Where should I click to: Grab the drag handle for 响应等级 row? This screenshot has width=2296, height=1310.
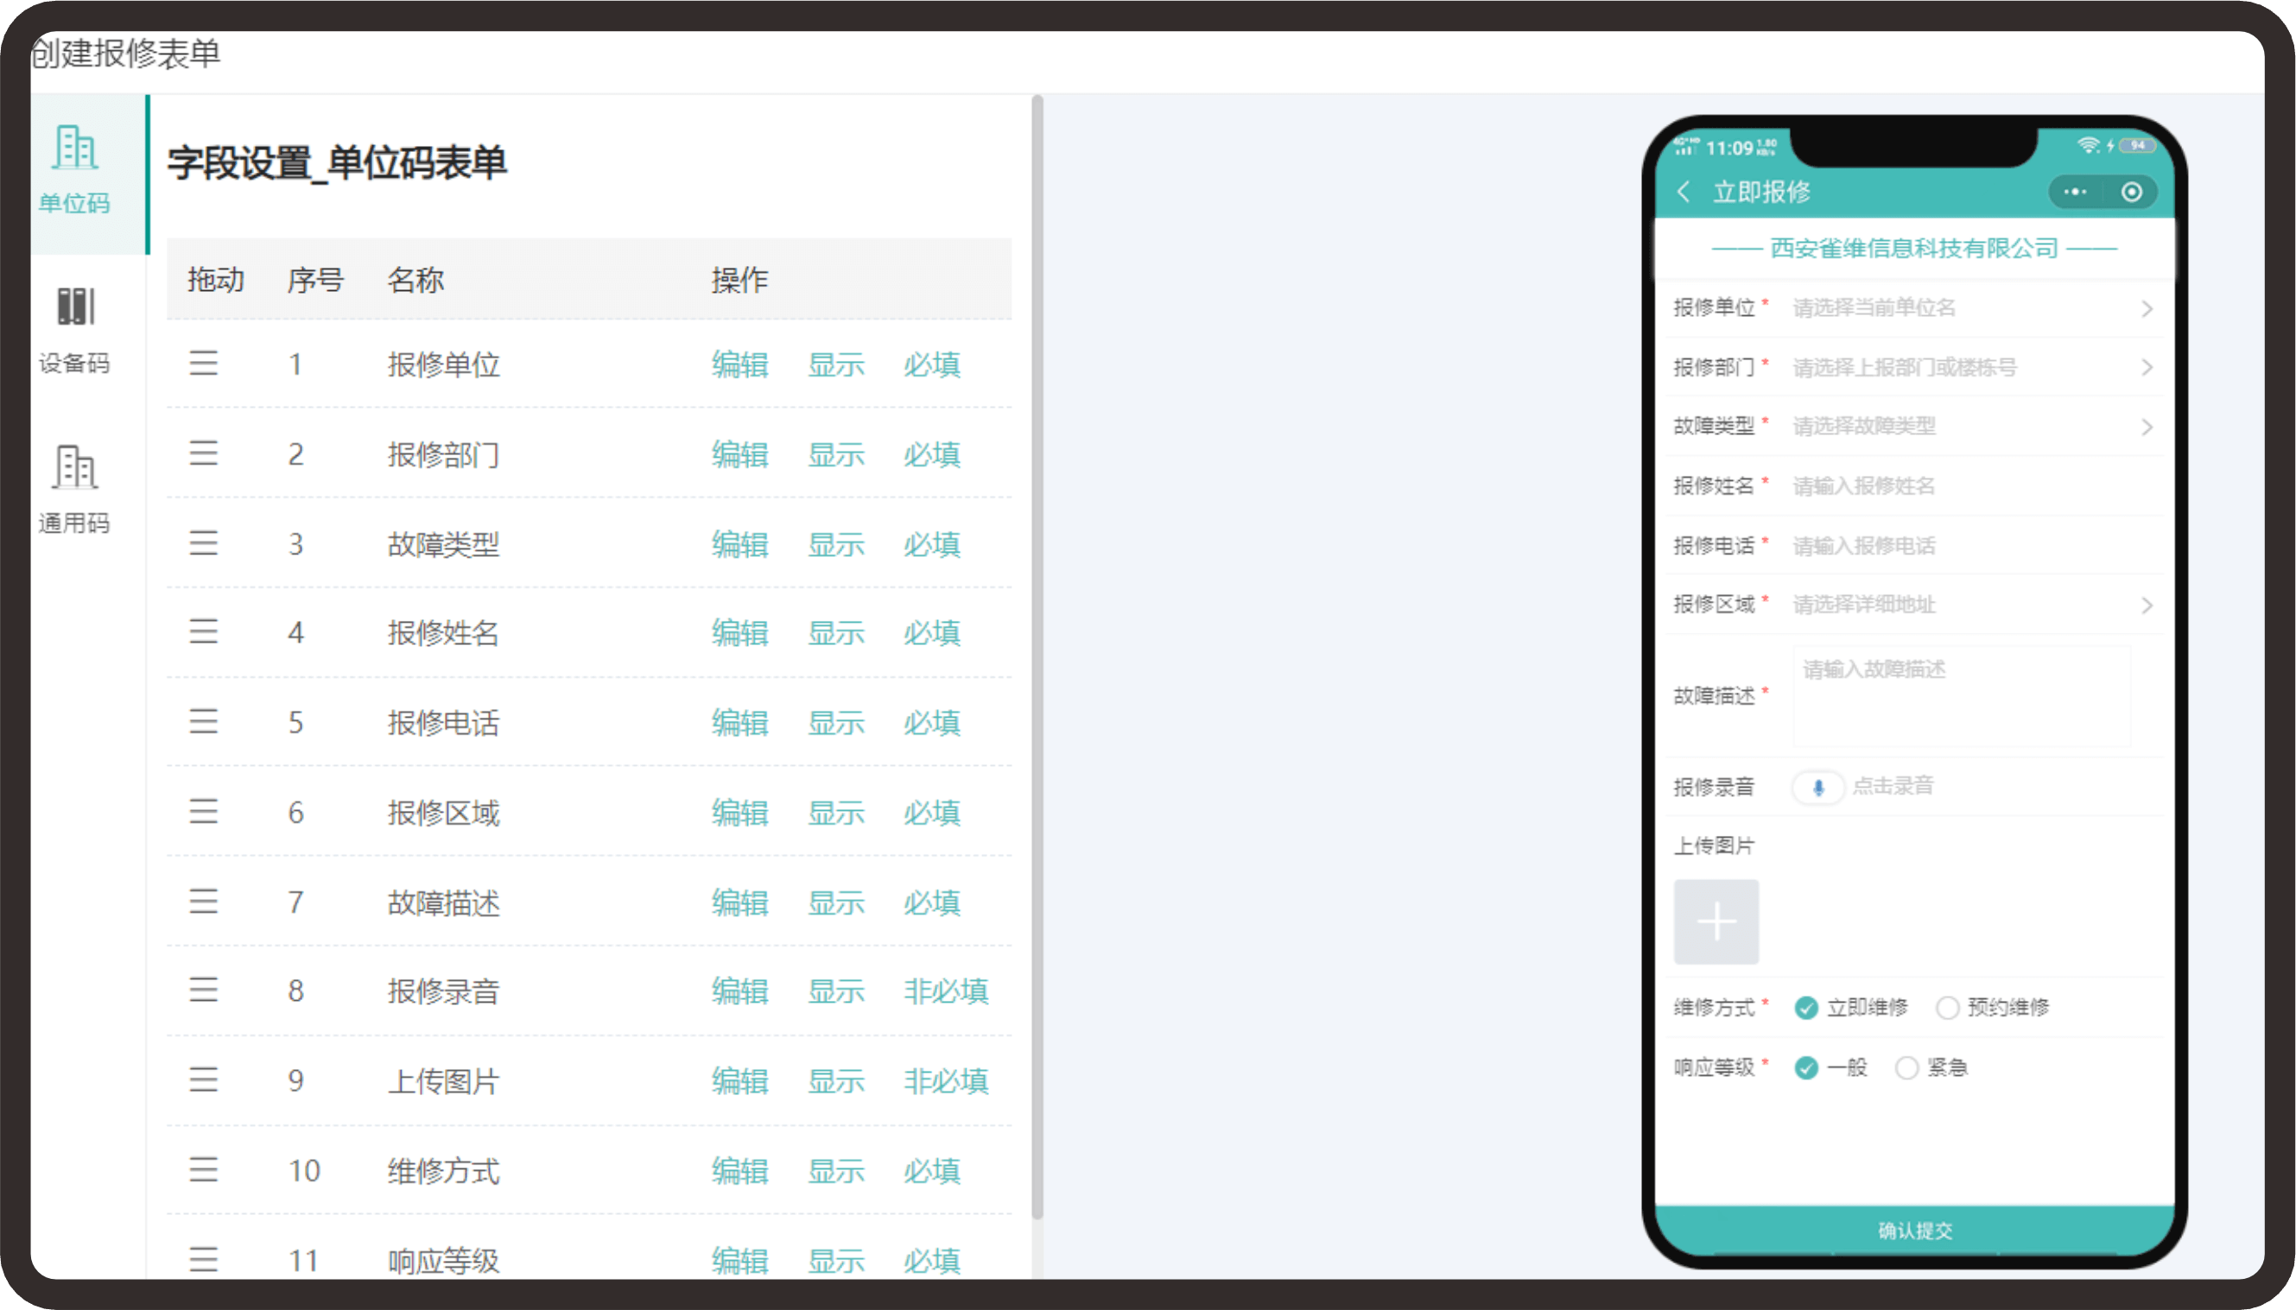203,1260
